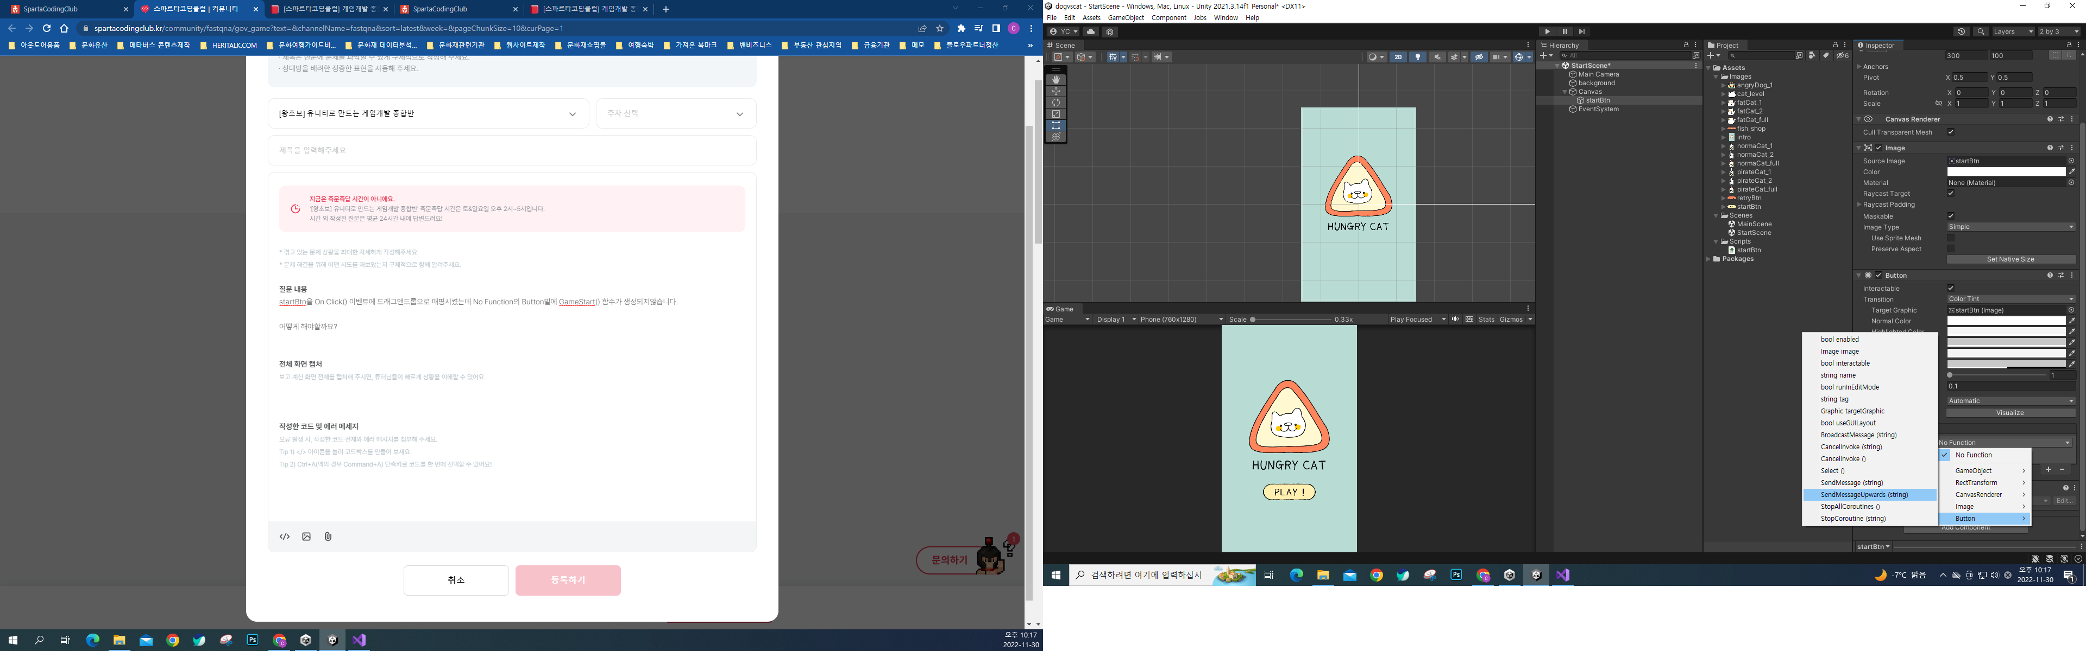Click the insert image icon in editor

[x=306, y=536]
